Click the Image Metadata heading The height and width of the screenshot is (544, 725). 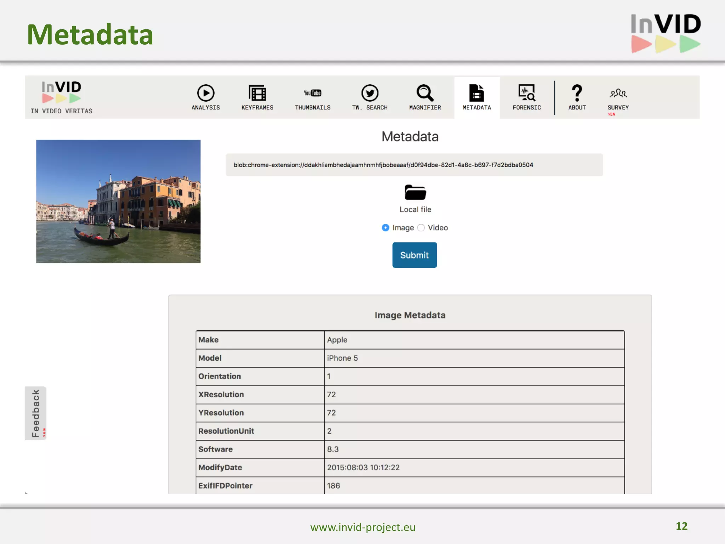point(410,315)
